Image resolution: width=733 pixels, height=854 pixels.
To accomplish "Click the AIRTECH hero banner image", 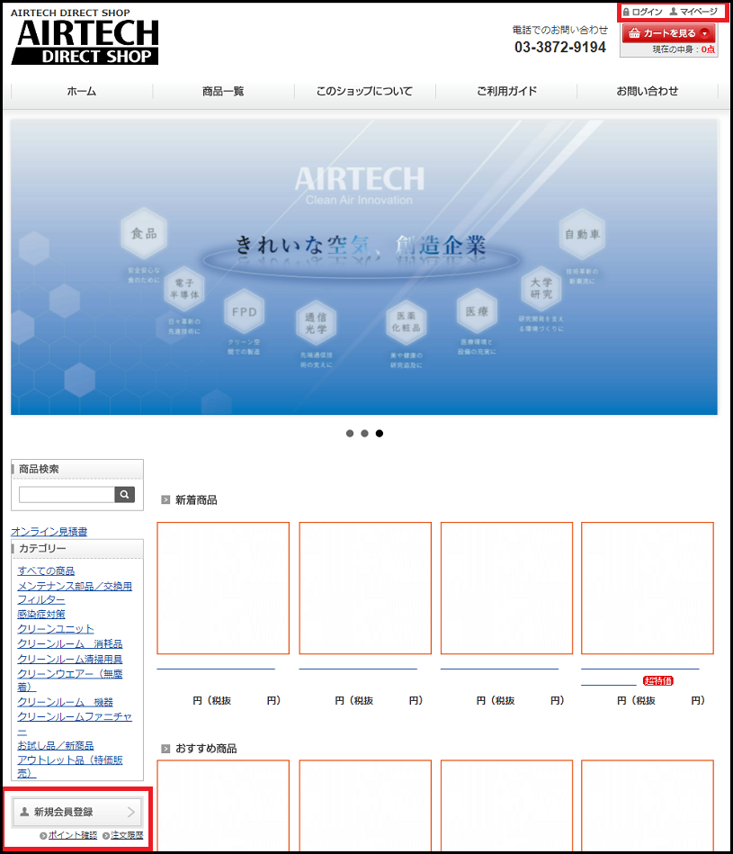I will click(364, 267).
